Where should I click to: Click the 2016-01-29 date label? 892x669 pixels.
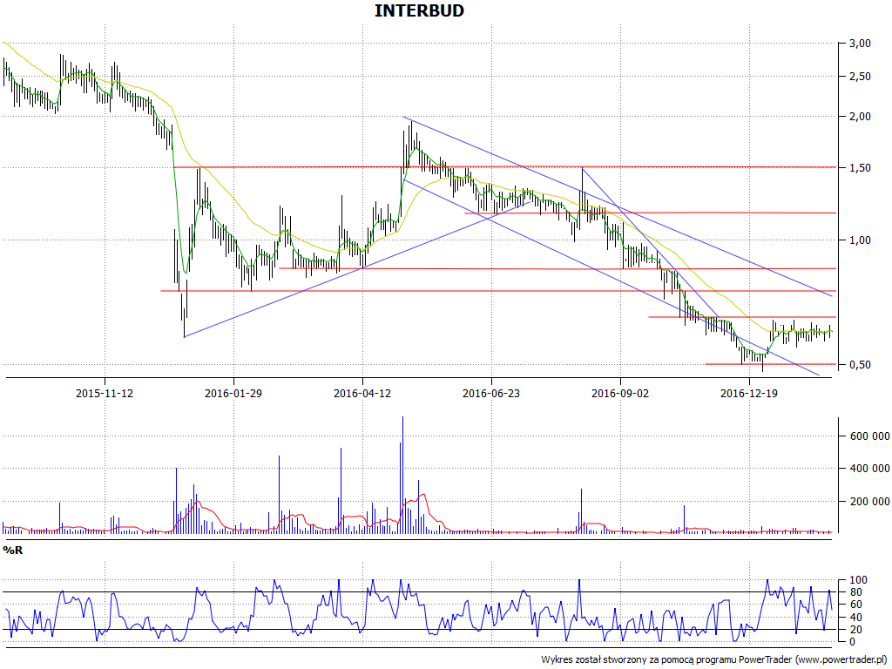(x=233, y=393)
